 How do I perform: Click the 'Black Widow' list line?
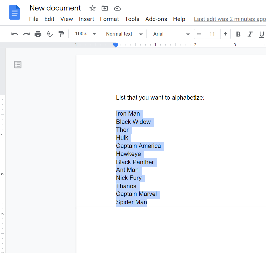coord(133,122)
